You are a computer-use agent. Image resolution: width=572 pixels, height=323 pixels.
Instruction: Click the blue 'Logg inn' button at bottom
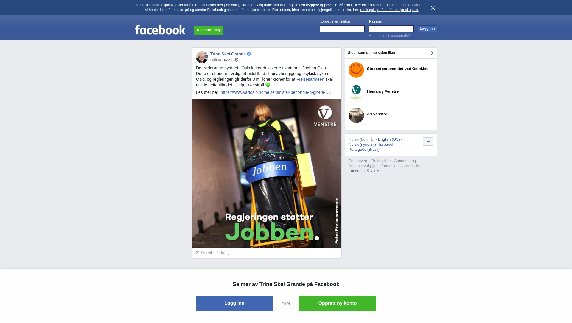click(234, 304)
